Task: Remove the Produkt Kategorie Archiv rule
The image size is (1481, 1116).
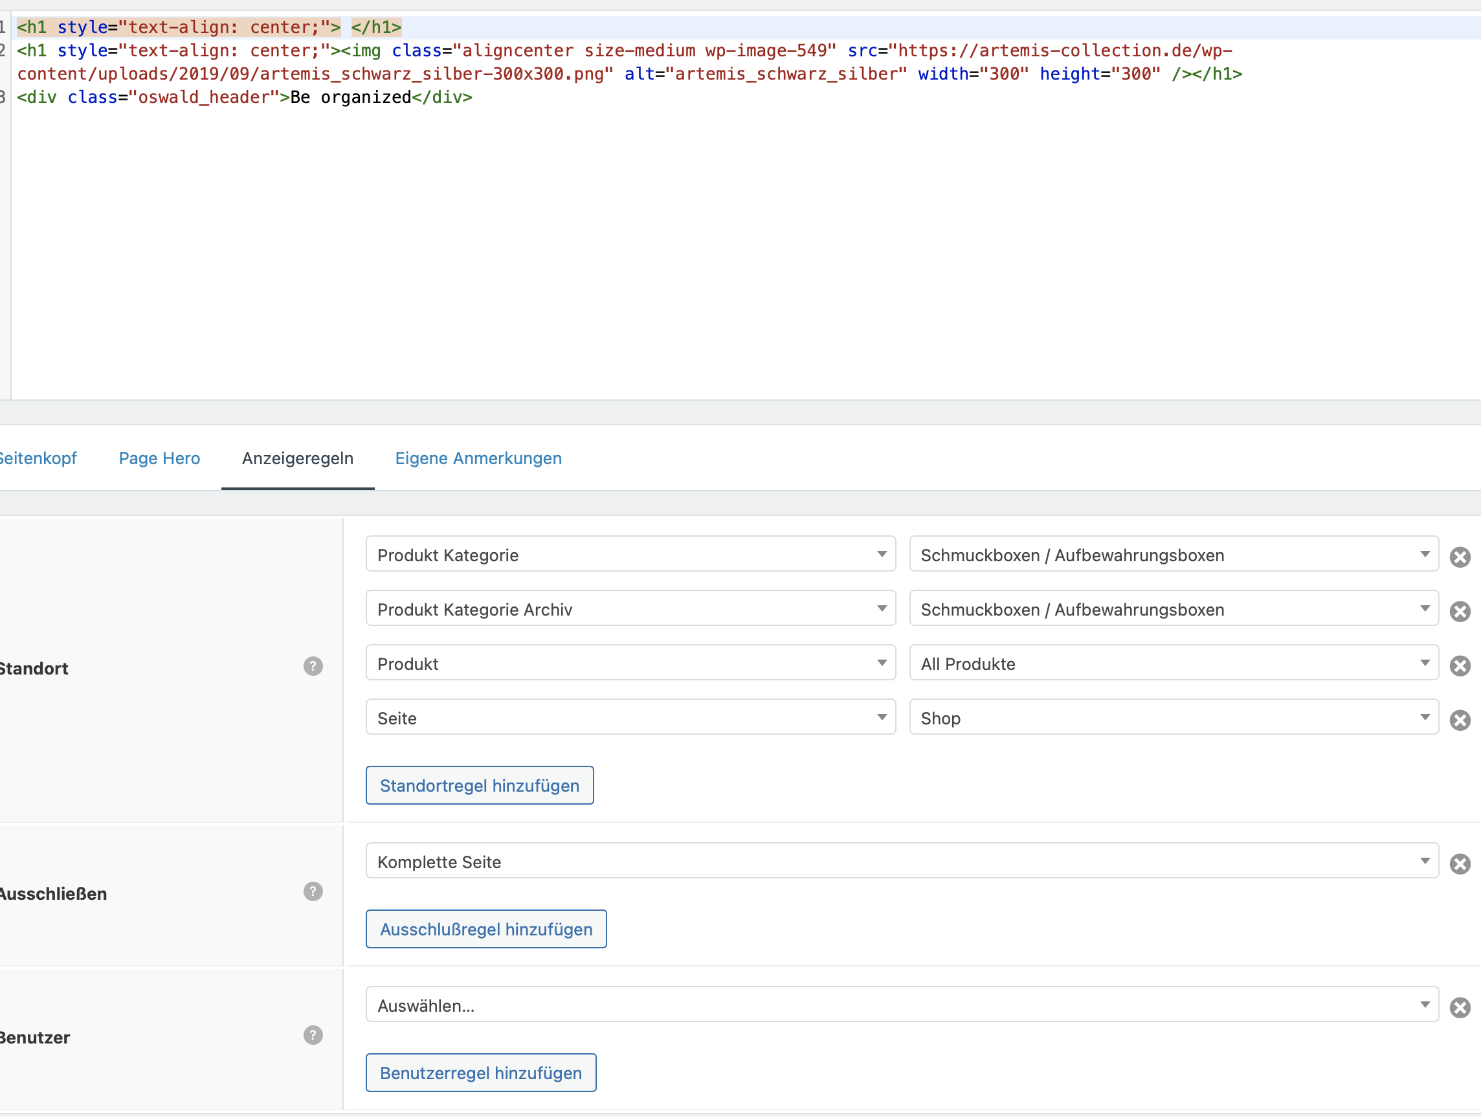Action: (x=1460, y=611)
